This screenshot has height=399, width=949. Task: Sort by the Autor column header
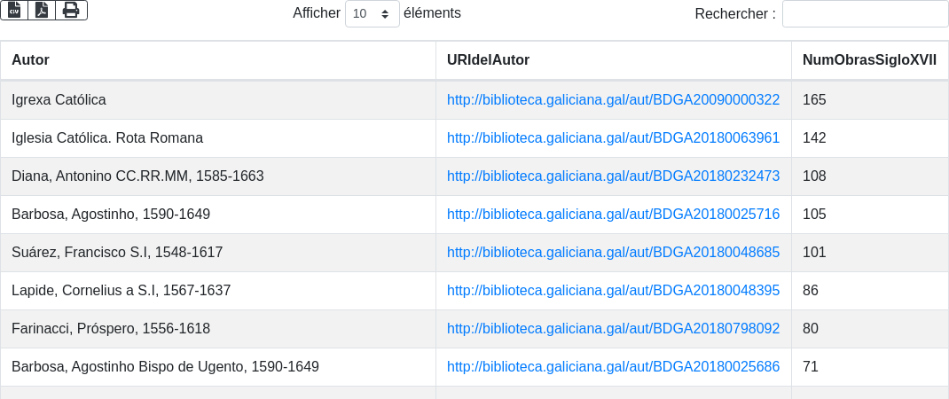30,60
